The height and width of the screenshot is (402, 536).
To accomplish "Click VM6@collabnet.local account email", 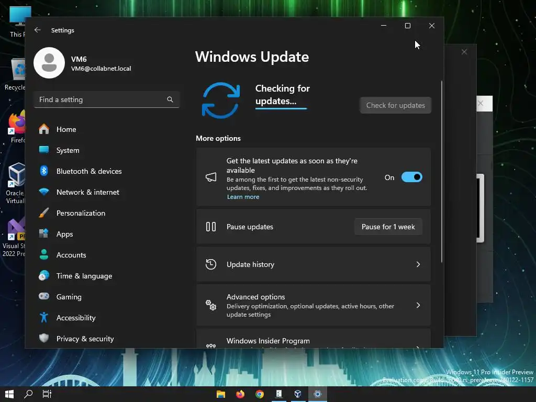I will tap(101, 69).
